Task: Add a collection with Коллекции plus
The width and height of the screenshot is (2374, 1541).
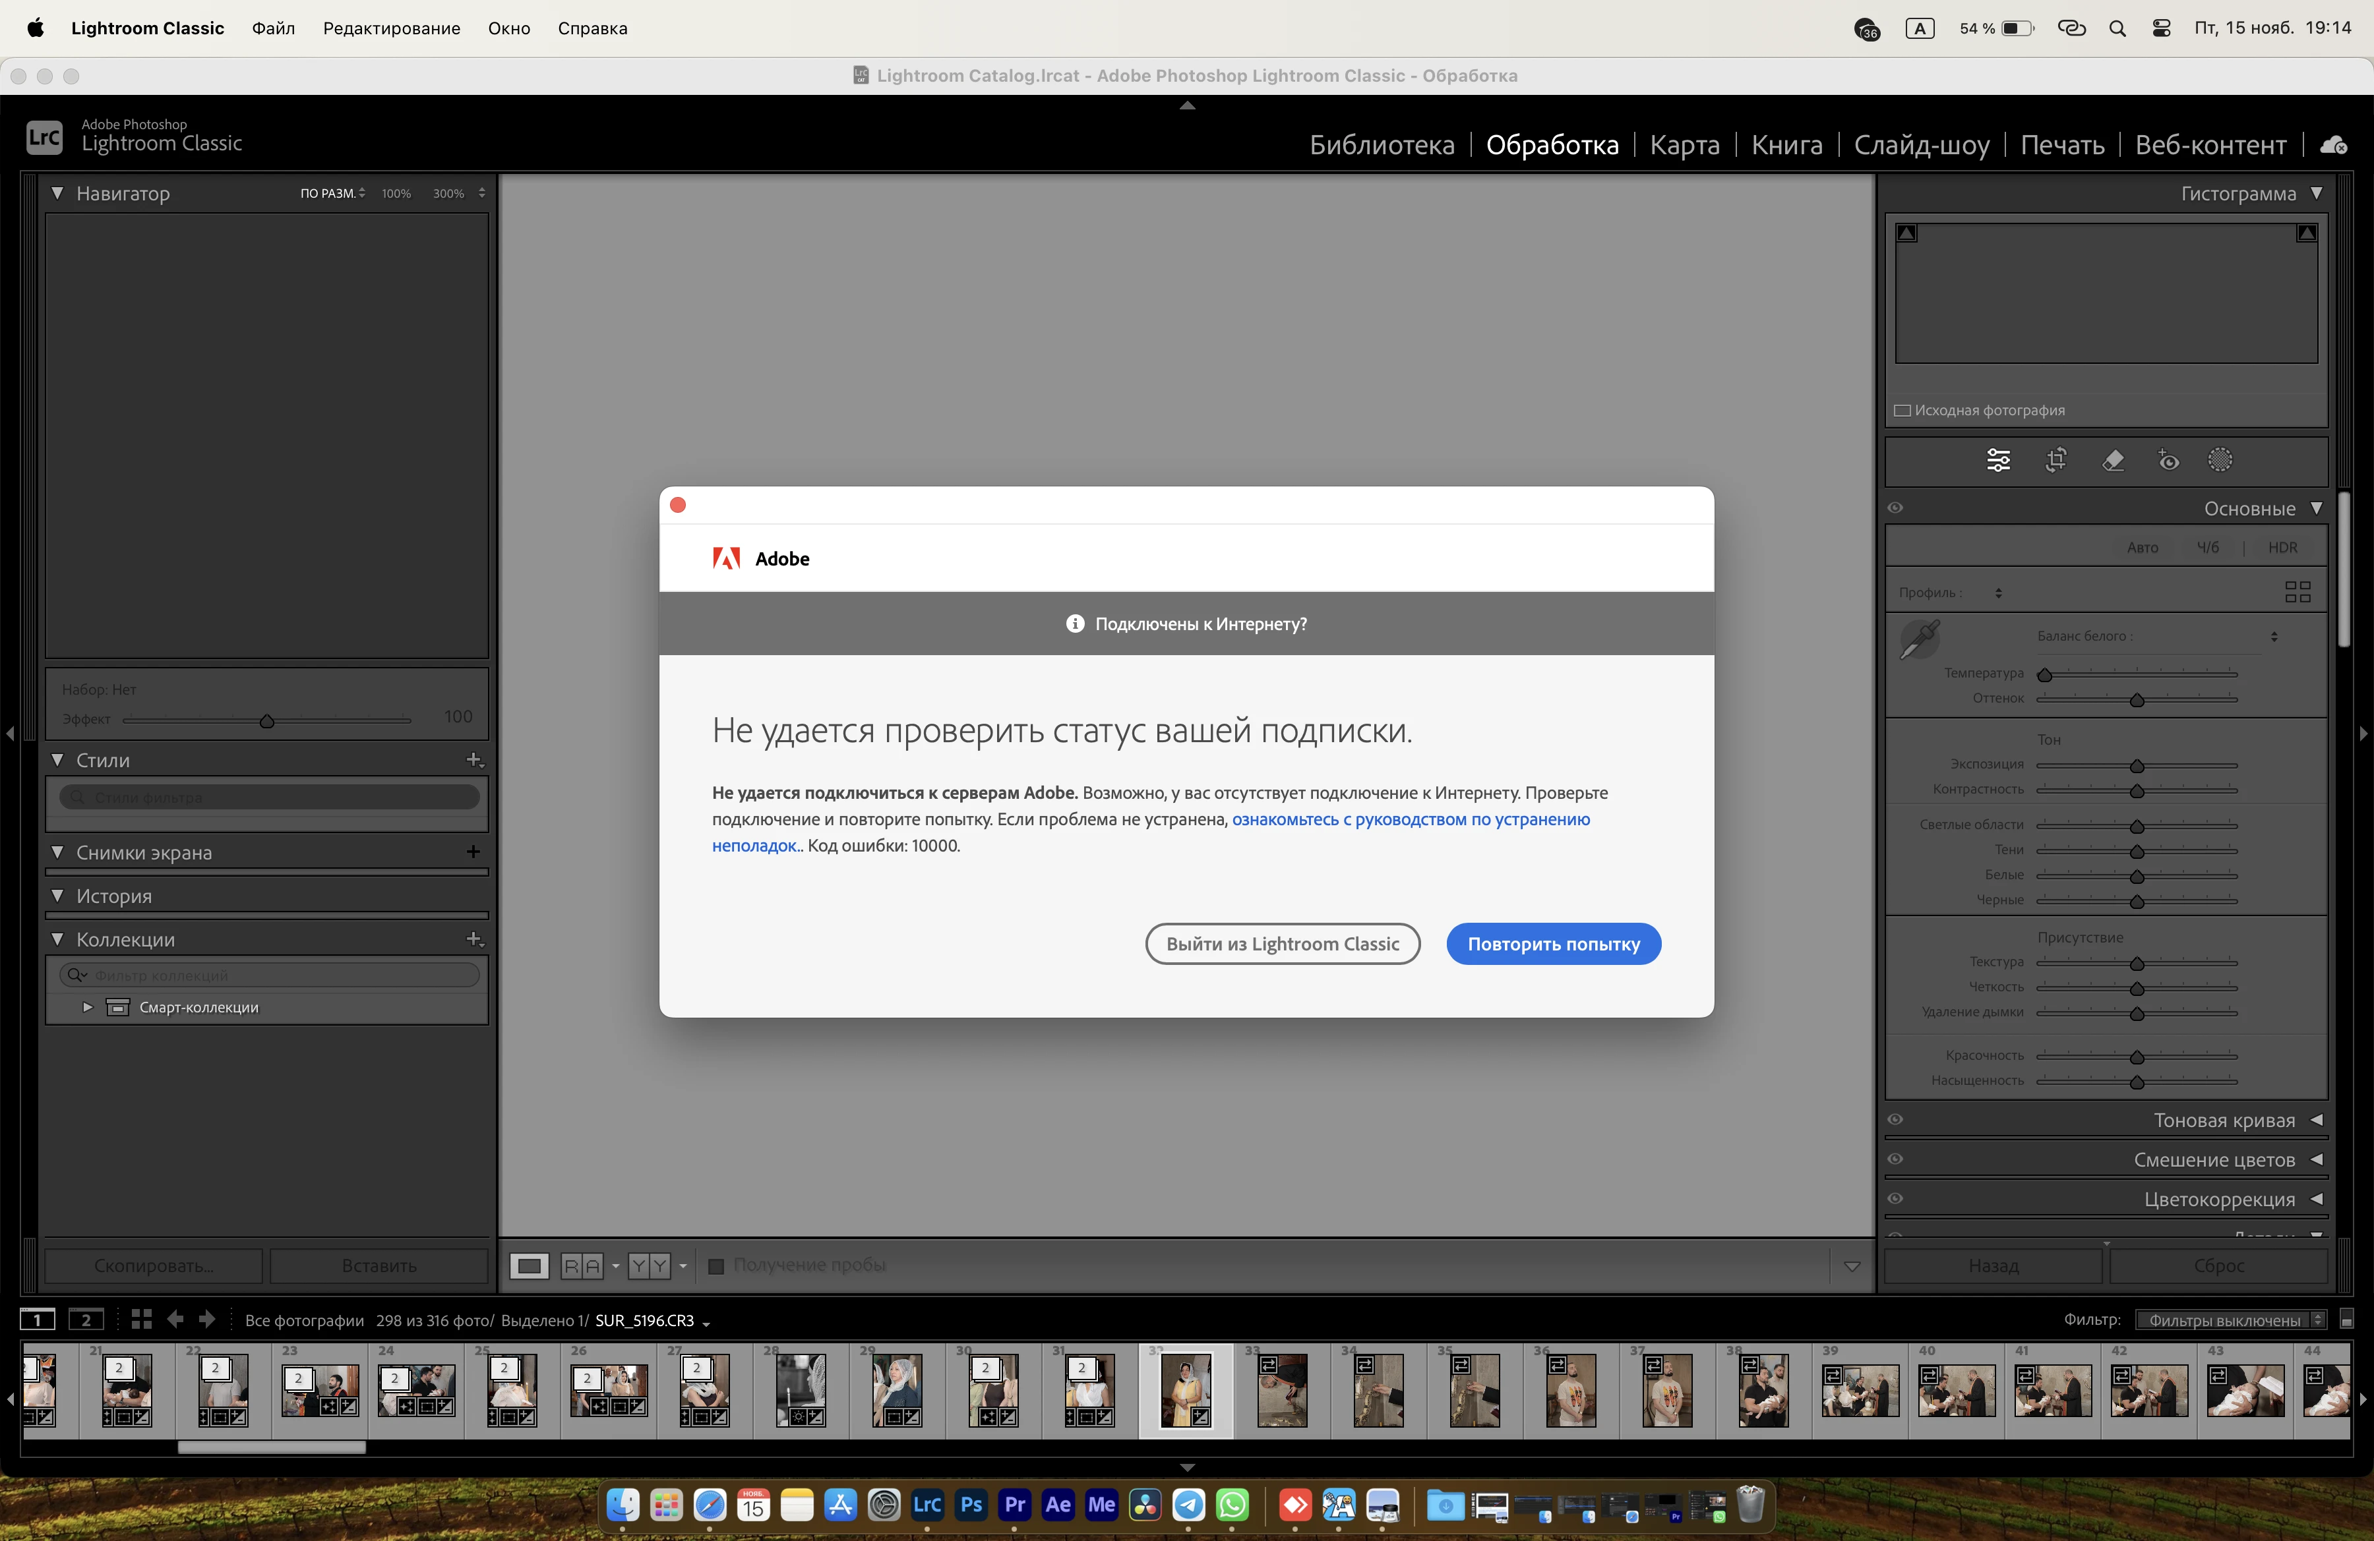Action: (x=473, y=940)
